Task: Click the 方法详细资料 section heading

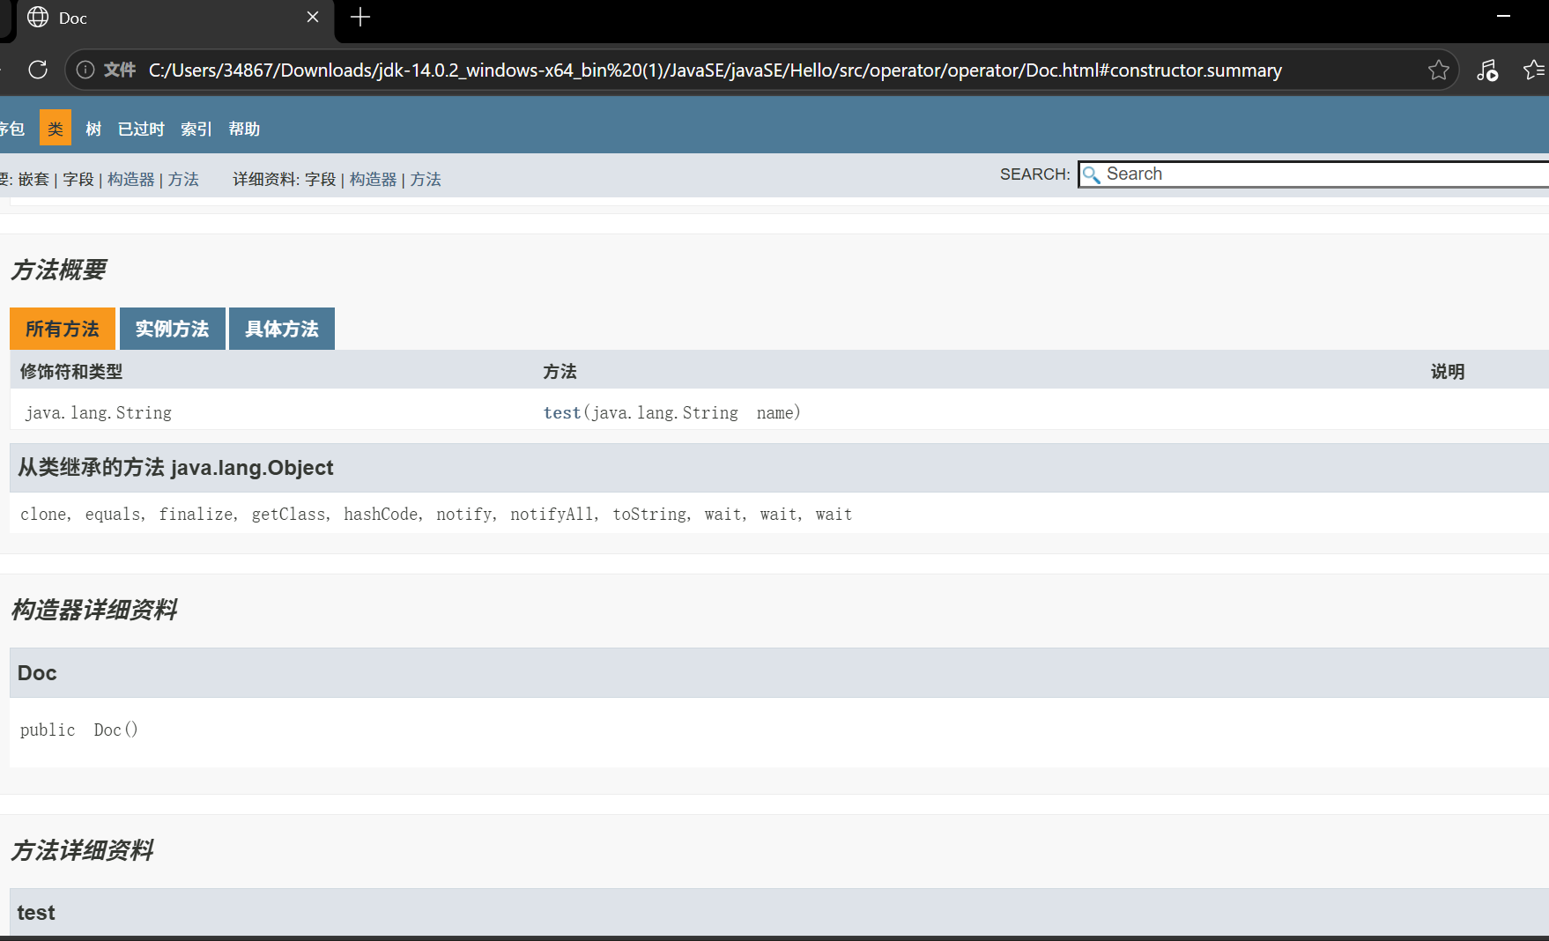Action: coord(83,850)
